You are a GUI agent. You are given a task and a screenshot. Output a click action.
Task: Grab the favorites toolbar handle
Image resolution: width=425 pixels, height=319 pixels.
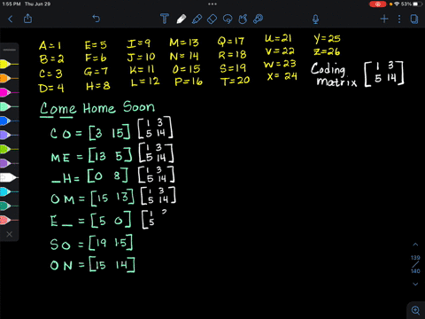(x=9, y=50)
